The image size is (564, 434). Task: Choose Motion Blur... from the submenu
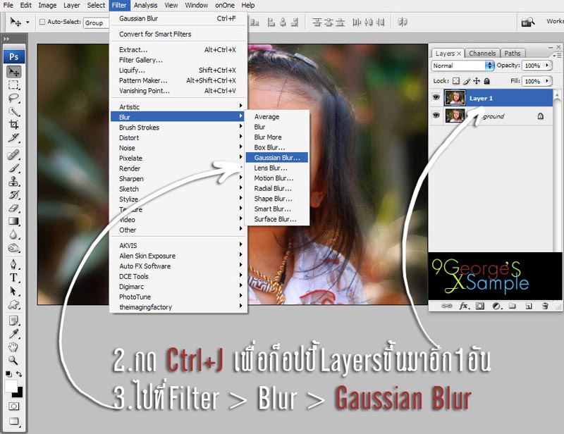[x=276, y=178]
